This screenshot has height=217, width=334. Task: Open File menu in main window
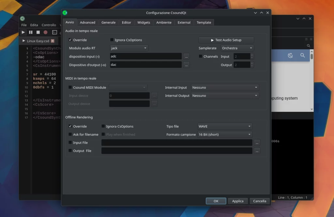click(x=24, y=25)
